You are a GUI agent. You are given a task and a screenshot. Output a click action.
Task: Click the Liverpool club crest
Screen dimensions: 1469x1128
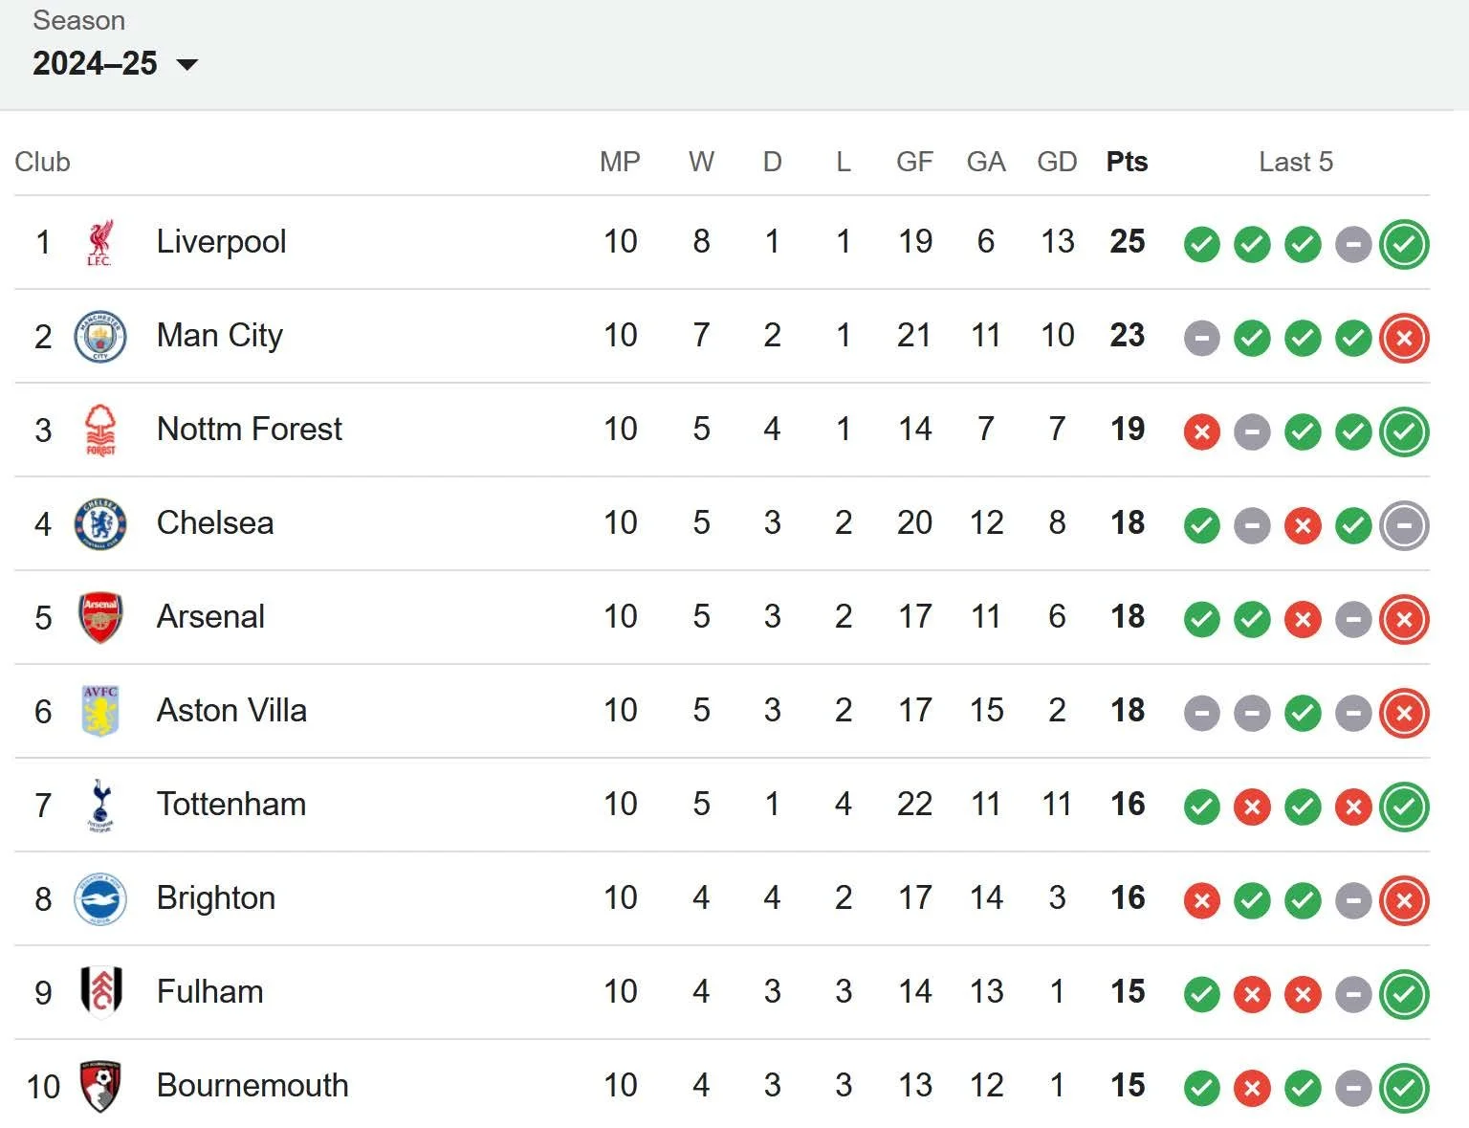99,242
